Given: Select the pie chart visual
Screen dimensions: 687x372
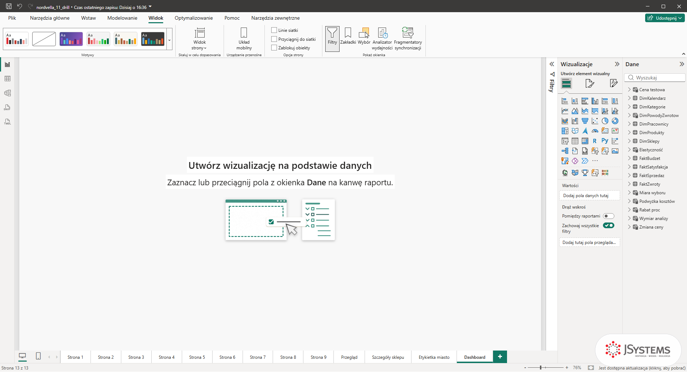Looking at the screenshot, I should coord(605,121).
